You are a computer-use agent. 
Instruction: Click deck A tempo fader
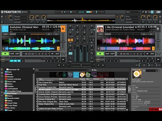(63, 42)
